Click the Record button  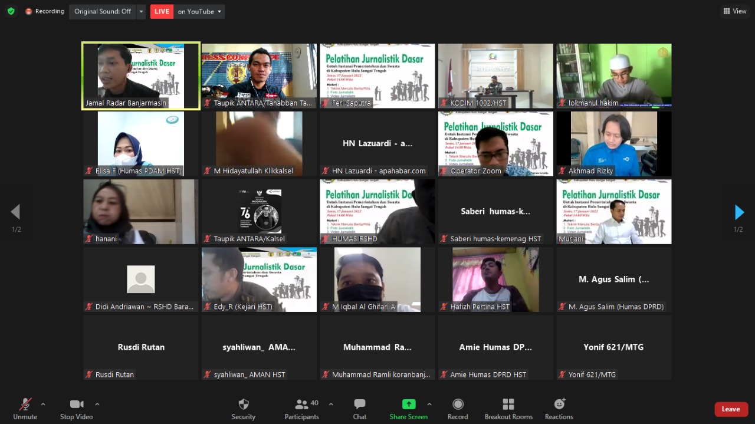pyautogui.click(x=458, y=405)
